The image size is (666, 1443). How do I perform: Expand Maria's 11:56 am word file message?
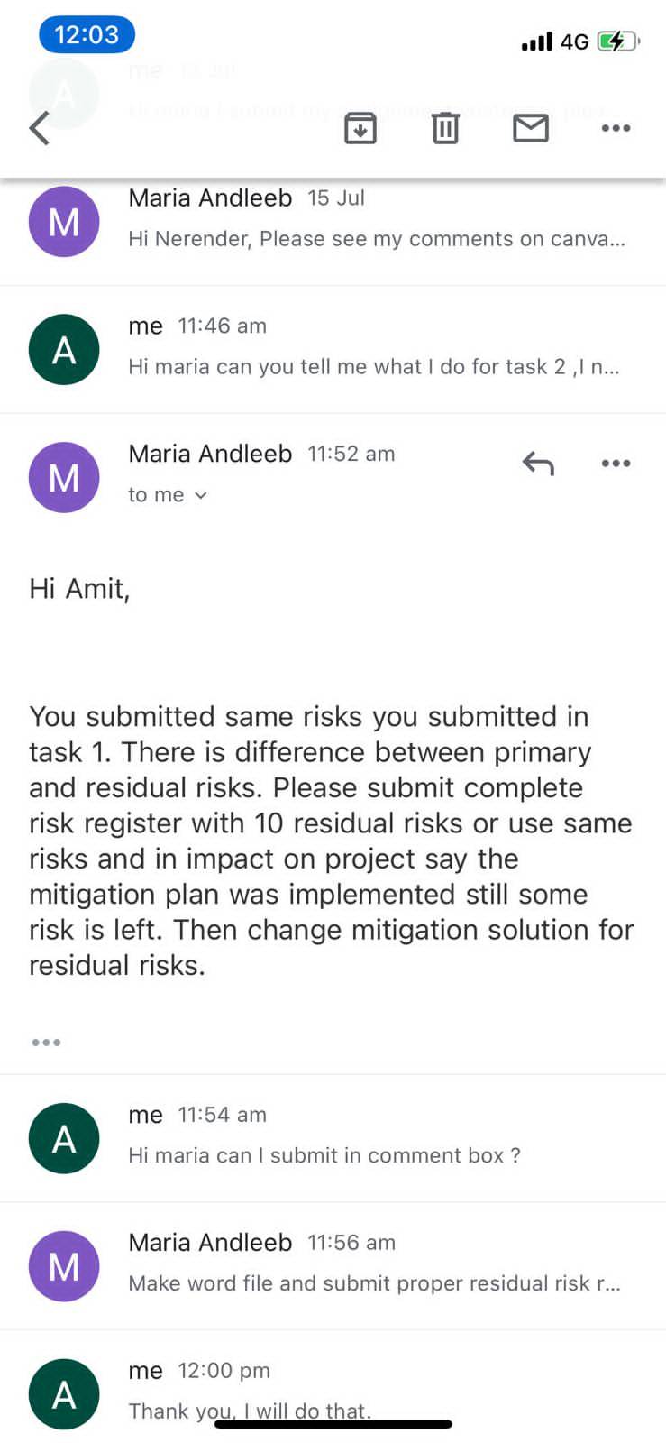coord(333,1266)
